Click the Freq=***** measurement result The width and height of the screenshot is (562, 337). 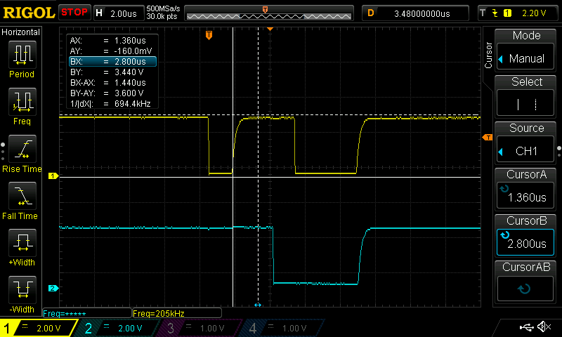tap(87, 313)
